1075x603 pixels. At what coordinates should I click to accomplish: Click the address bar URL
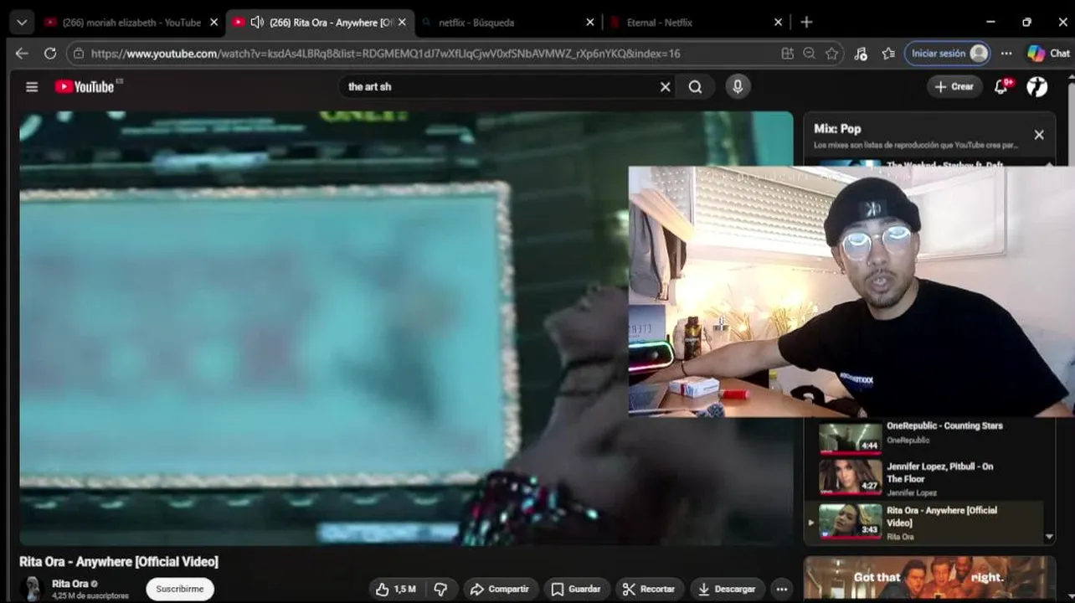[385, 54]
